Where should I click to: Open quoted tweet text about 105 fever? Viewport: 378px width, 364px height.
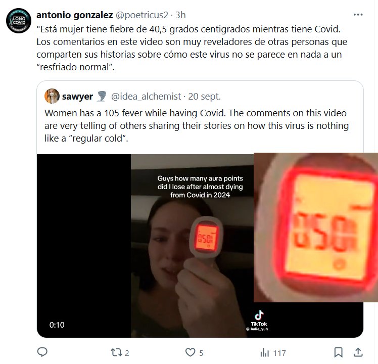(197, 126)
